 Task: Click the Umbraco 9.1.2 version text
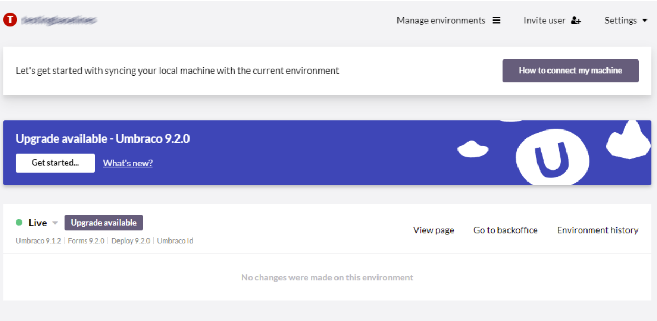pos(38,241)
